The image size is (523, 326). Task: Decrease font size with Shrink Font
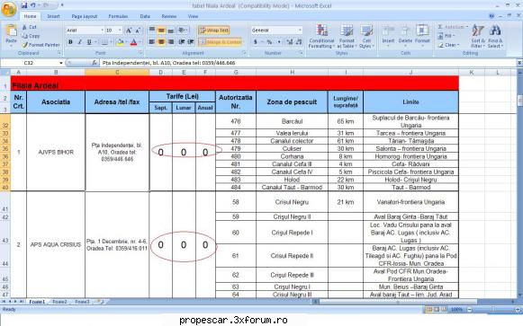tap(138, 31)
